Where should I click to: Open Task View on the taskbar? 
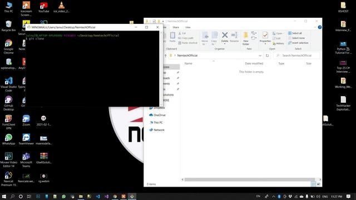[x=29, y=196]
